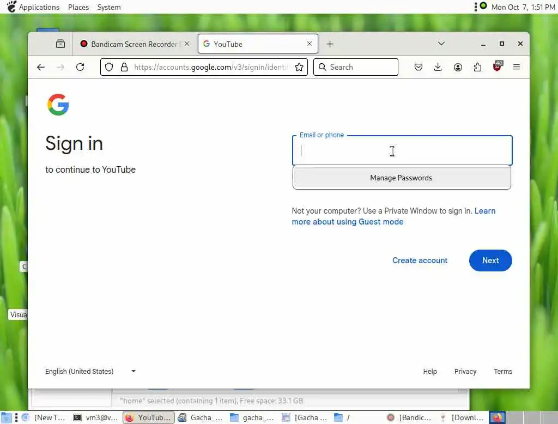
Task: Switch to vm3@v... terminal taskbar item
Action: pyautogui.click(x=95, y=417)
